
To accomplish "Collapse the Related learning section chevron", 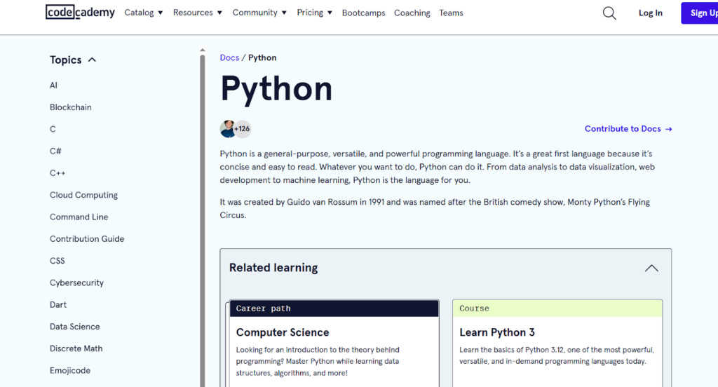I will (x=651, y=268).
